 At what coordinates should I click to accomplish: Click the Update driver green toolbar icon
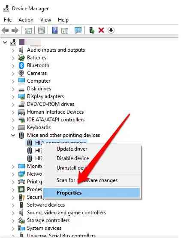click(92, 30)
